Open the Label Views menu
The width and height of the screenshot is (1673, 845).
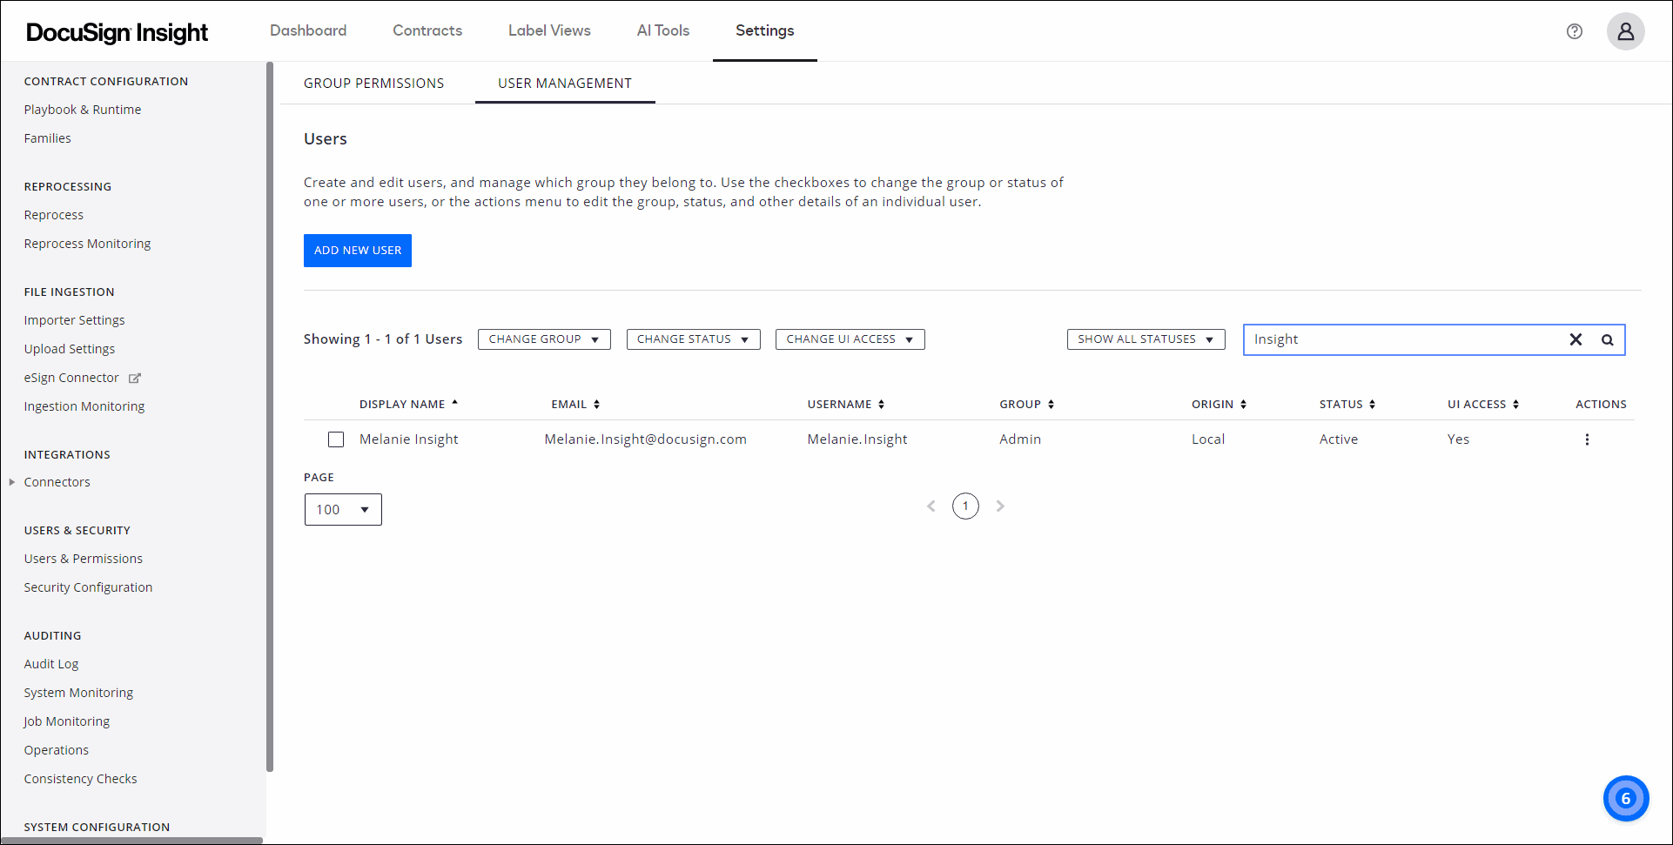pyautogui.click(x=549, y=30)
